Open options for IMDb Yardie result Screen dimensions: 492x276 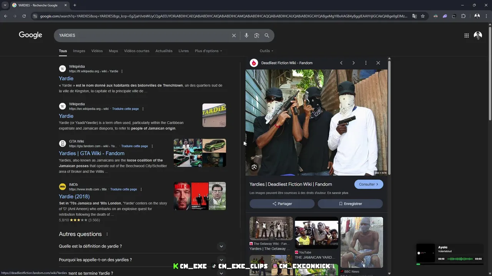tap(141, 189)
